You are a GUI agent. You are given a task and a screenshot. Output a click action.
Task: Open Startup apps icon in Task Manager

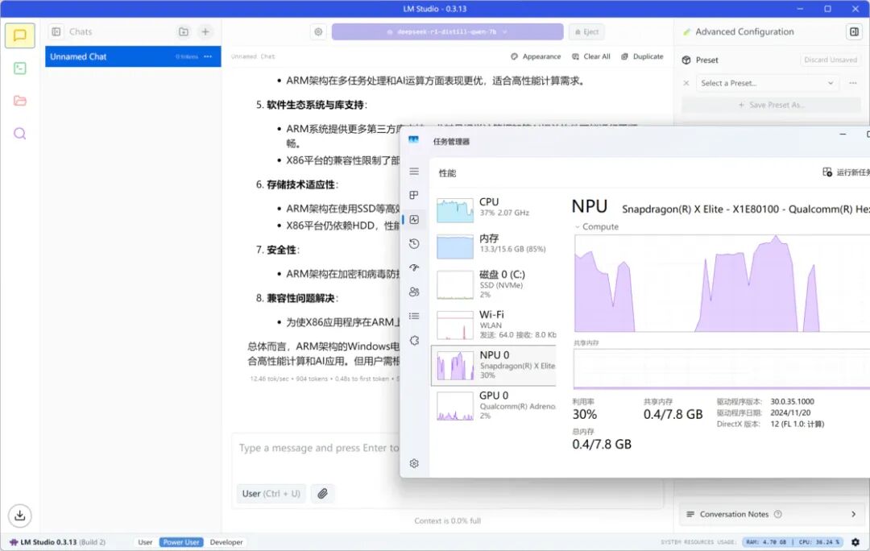(414, 267)
